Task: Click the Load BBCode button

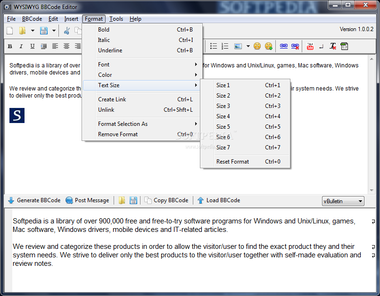Action: tap(219, 200)
